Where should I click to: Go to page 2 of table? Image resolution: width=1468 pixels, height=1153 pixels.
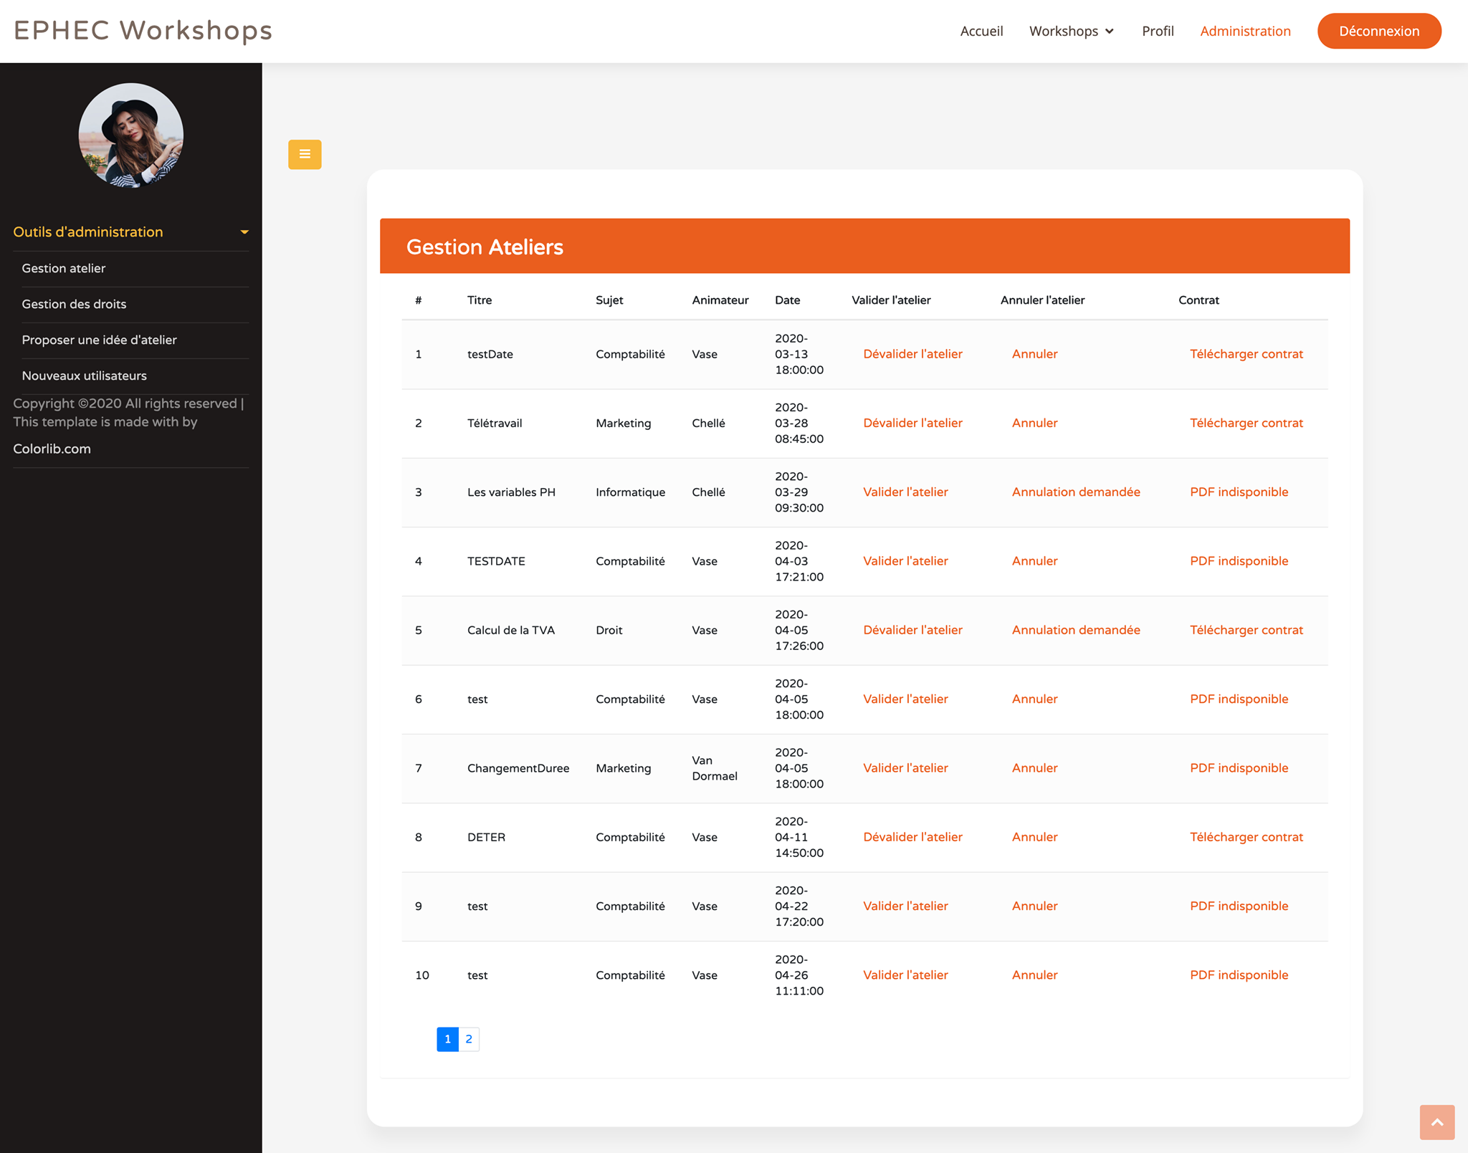point(469,1039)
